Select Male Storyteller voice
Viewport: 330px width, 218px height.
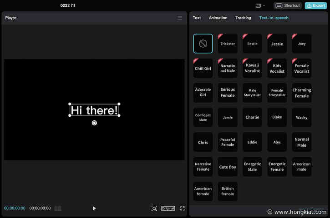252,92
